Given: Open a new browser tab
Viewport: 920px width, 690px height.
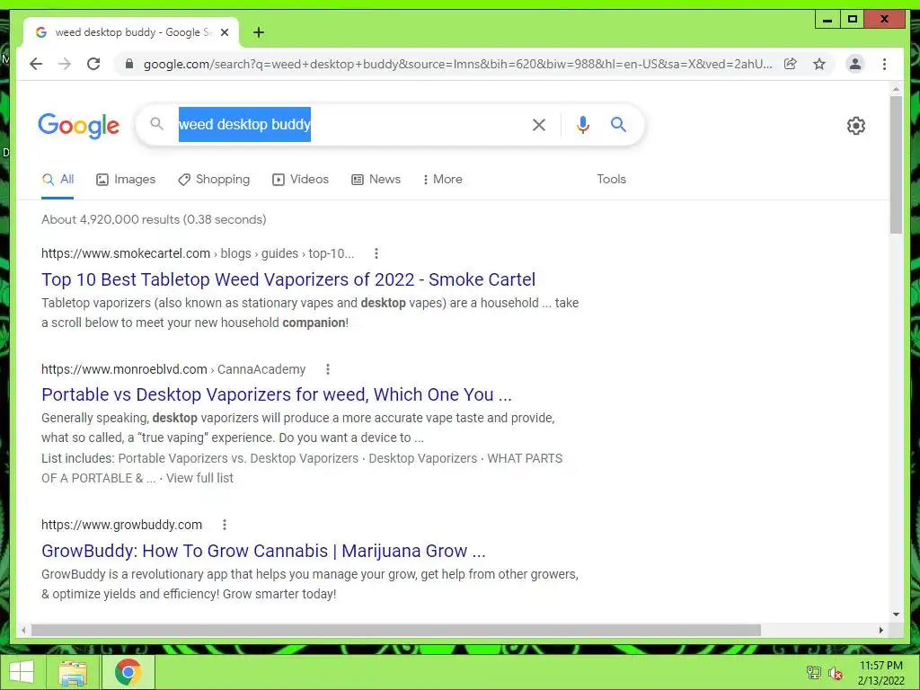Looking at the screenshot, I should click(x=259, y=32).
